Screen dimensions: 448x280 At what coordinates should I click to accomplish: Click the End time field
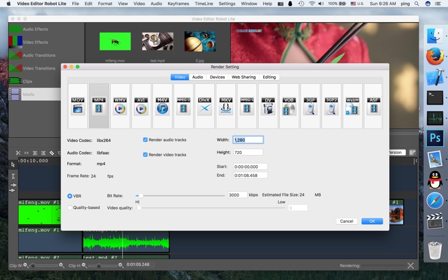point(250,175)
